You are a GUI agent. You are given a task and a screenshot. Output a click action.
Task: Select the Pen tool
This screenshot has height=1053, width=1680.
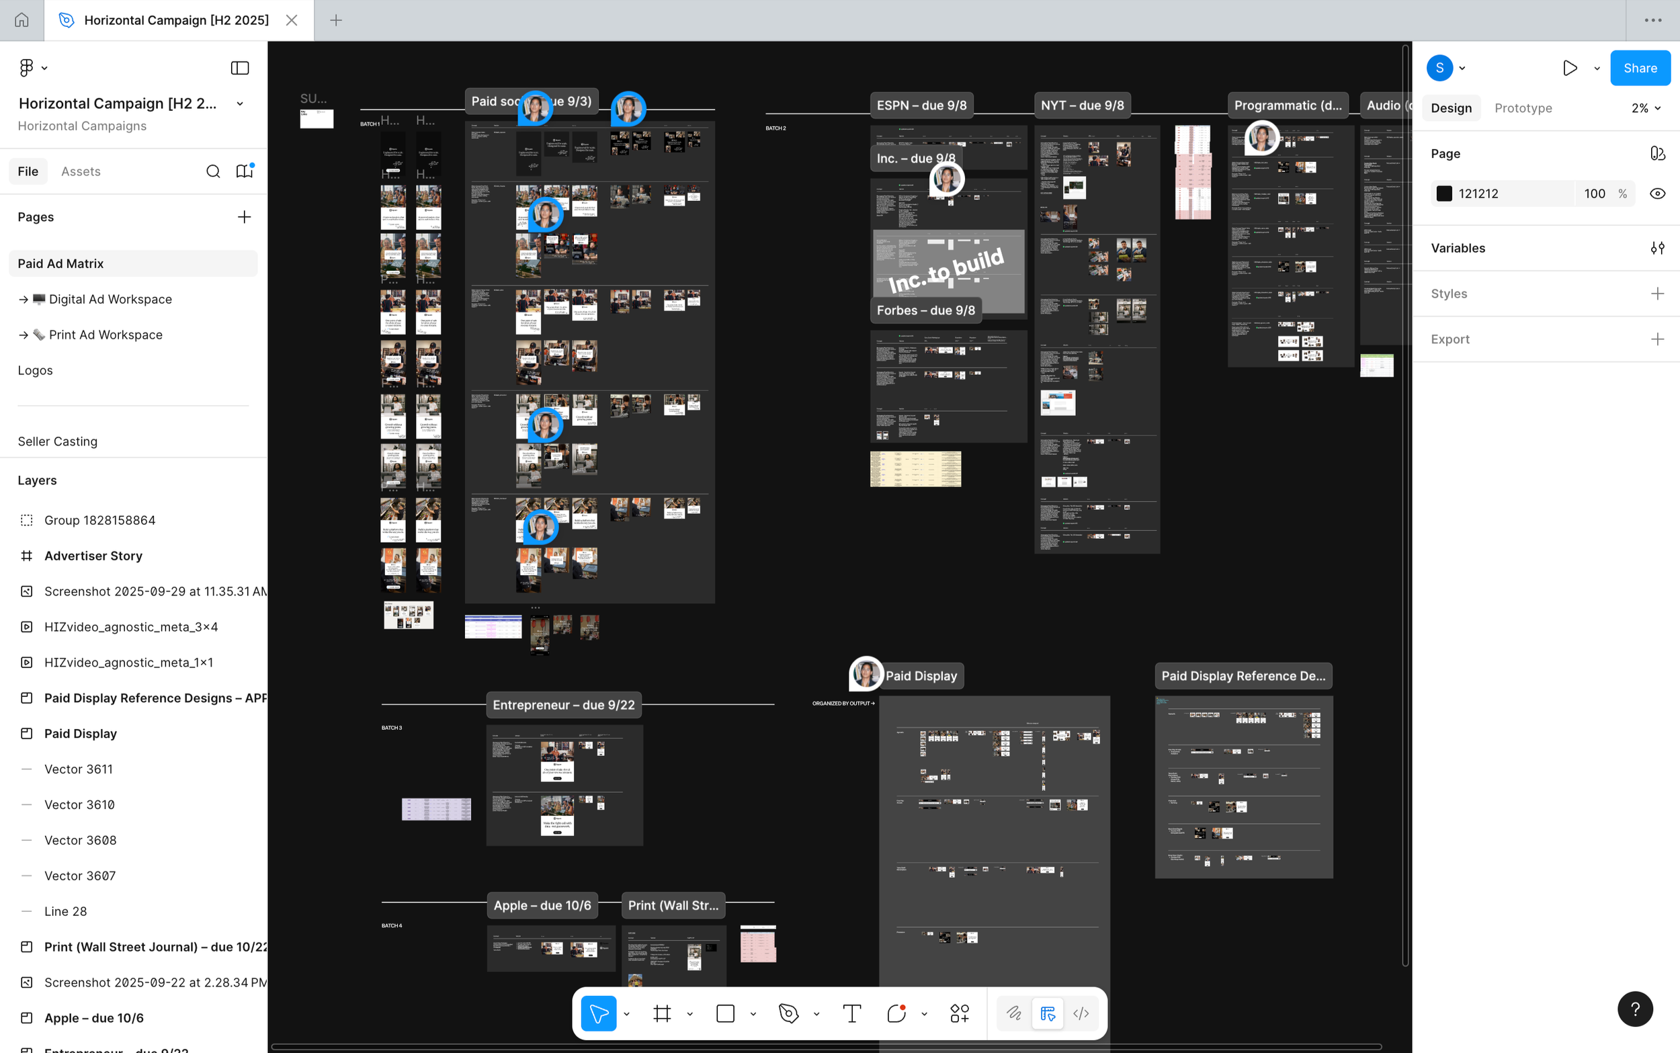(788, 1013)
